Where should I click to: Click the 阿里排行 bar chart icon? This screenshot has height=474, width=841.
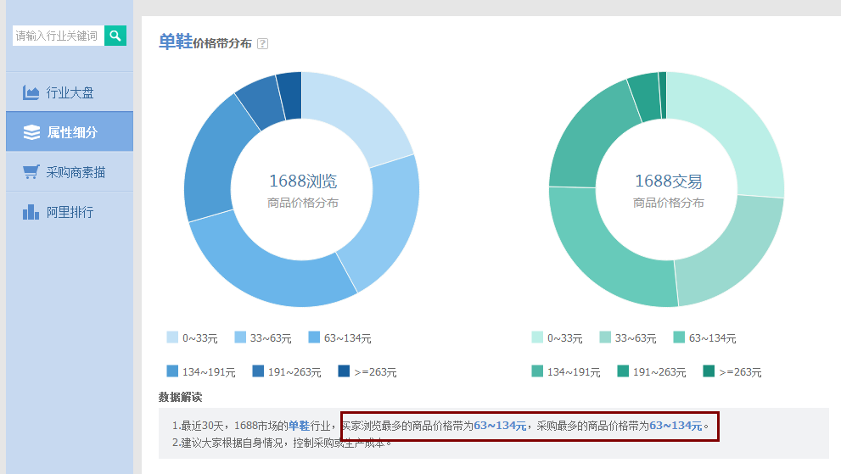(x=31, y=212)
